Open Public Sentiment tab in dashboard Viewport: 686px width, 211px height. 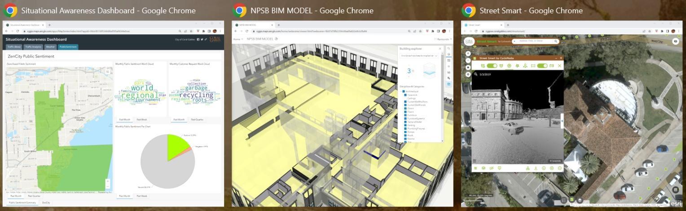(68, 47)
